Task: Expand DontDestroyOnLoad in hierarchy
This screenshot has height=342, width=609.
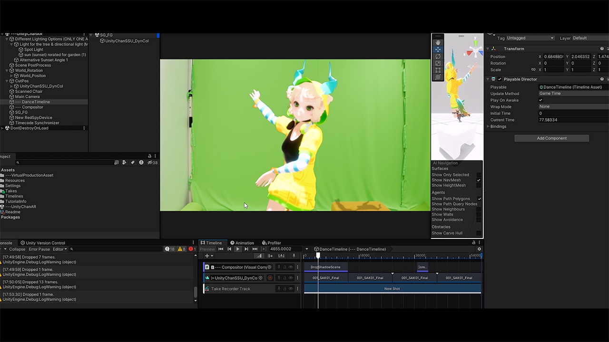Action: coord(2,128)
